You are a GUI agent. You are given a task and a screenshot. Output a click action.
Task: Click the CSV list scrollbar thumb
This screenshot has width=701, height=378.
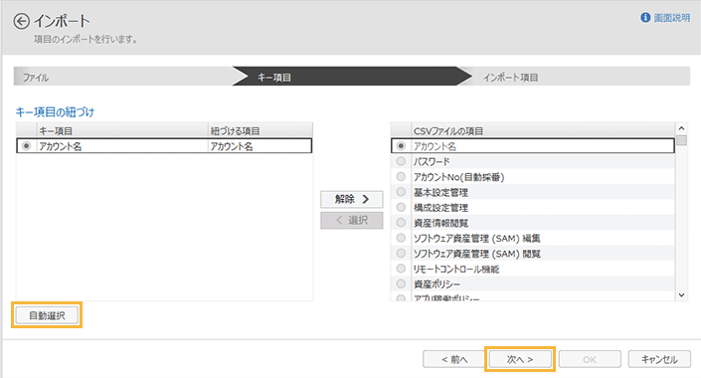coord(681,140)
